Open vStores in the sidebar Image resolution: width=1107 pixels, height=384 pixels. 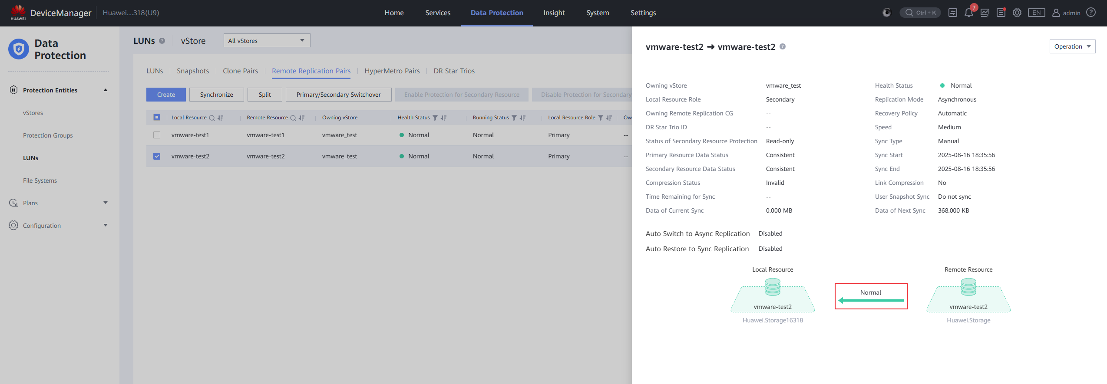[x=33, y=113]
